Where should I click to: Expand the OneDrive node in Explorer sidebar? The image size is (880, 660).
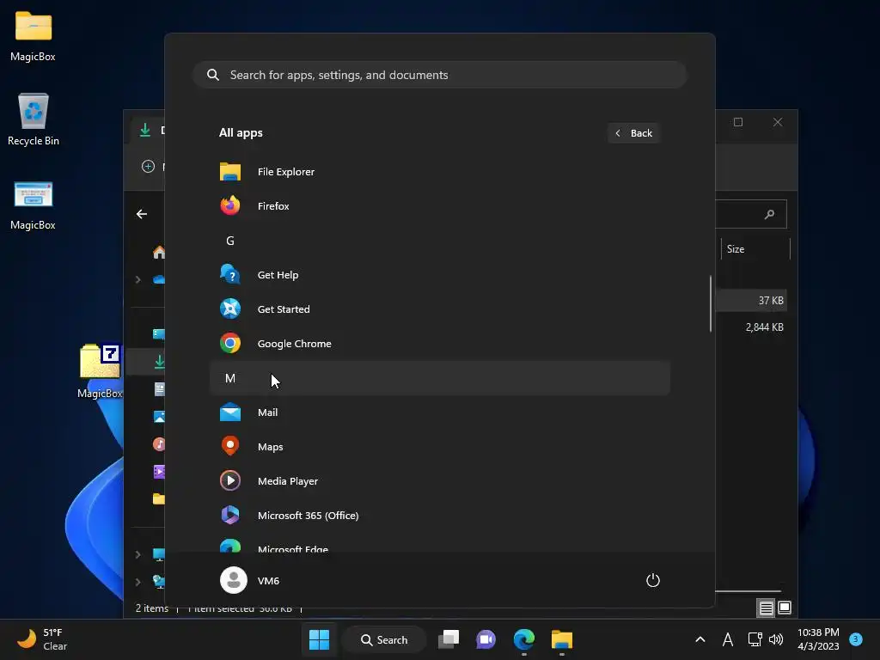138,279
